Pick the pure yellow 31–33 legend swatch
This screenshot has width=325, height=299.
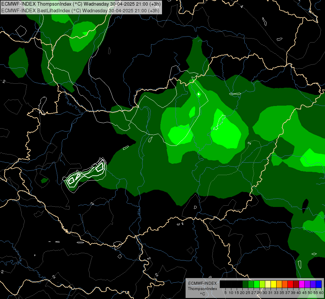tap(274, 284)
